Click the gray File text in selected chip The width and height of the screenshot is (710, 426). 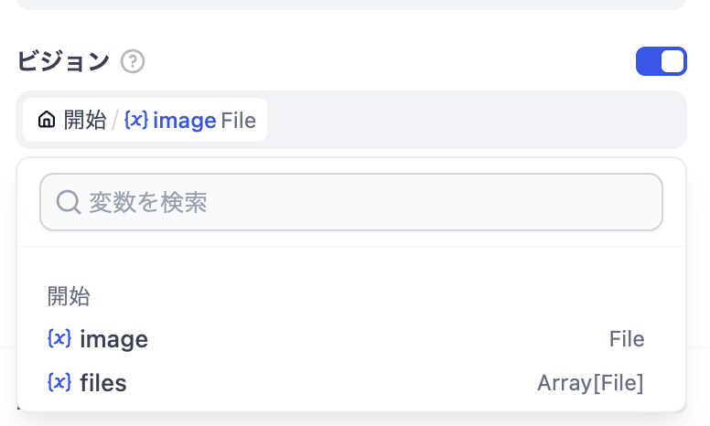238,120
